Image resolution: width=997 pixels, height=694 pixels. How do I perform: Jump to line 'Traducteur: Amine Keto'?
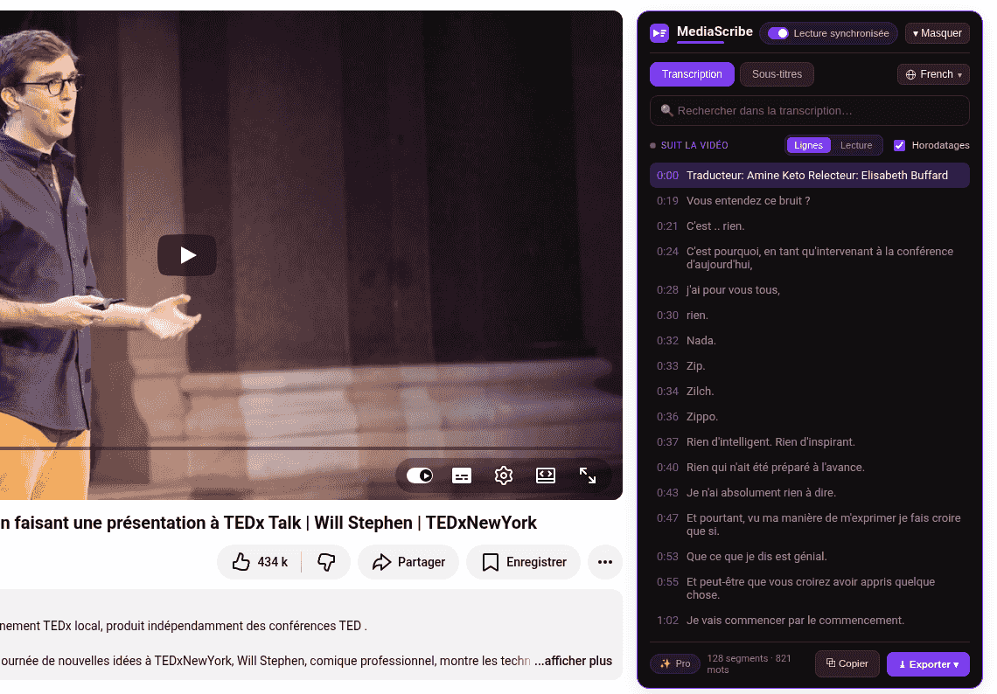pyautogui.click(x=810, y=176)
